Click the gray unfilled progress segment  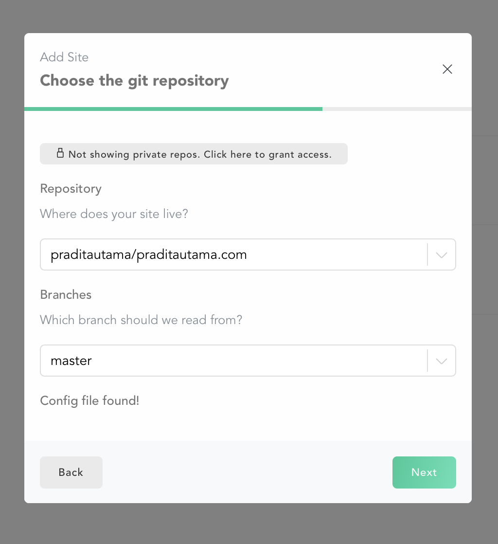coord(397,109)
